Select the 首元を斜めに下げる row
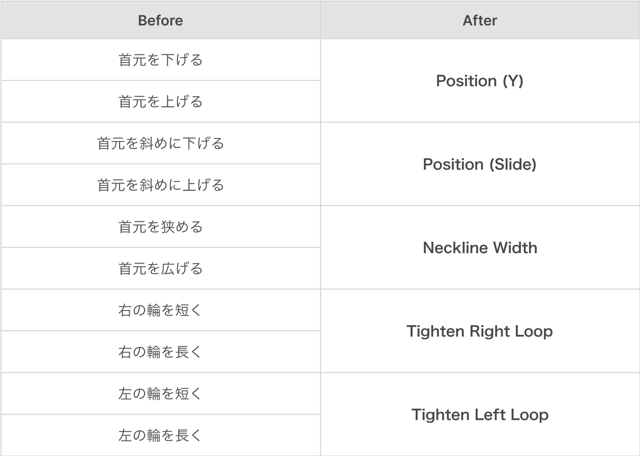This screenshot has width=640, height=456. pyautogui.click(x=160, y=143)
